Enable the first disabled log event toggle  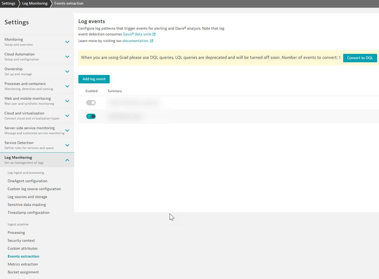(91, 102)
